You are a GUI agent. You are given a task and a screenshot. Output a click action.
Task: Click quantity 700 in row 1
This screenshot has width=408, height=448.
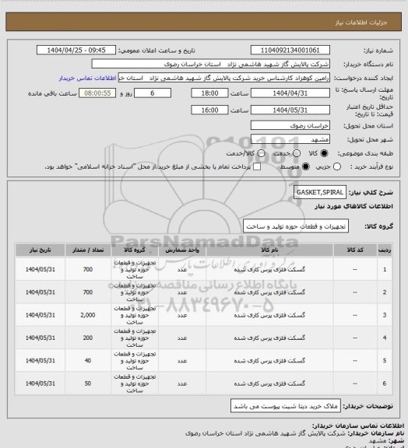88,269
